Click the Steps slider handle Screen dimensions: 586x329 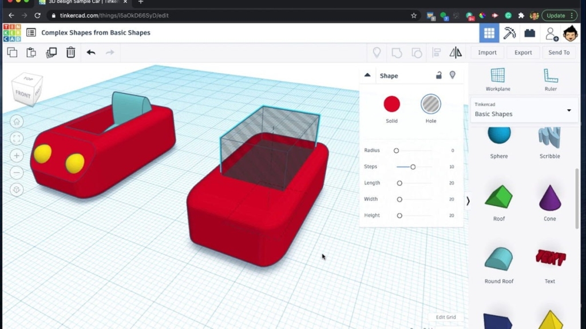413,167
